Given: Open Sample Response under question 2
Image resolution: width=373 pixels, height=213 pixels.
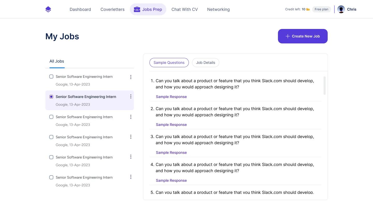Looking at the screenshot, I should (171, 125).
